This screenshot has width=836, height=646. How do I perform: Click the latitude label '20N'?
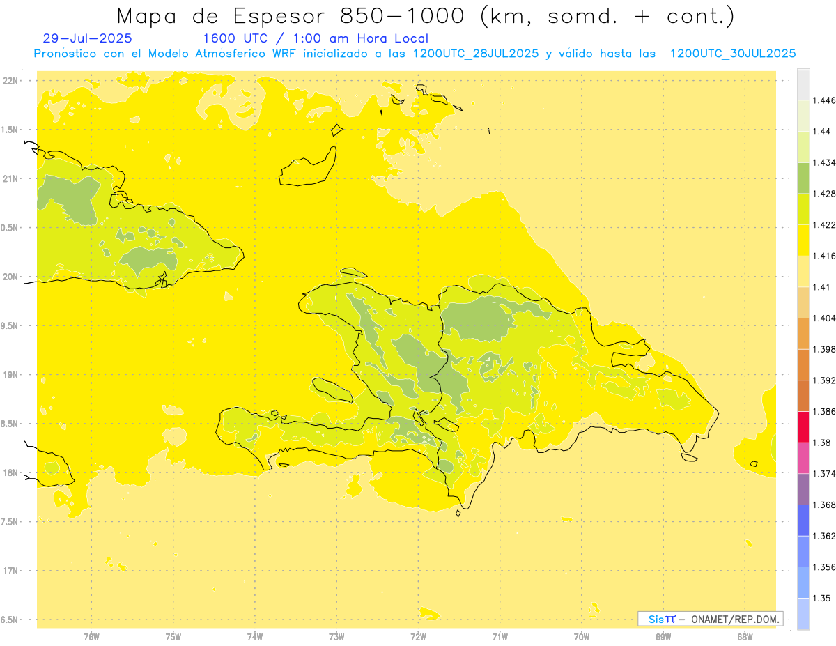coord(10,277)
